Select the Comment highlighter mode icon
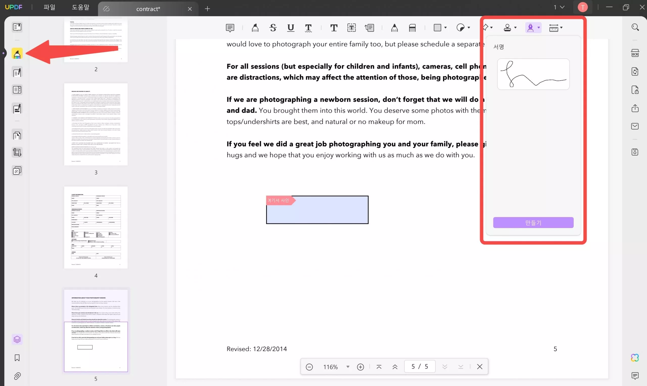The image size is (647, 386). pos(17,54)
